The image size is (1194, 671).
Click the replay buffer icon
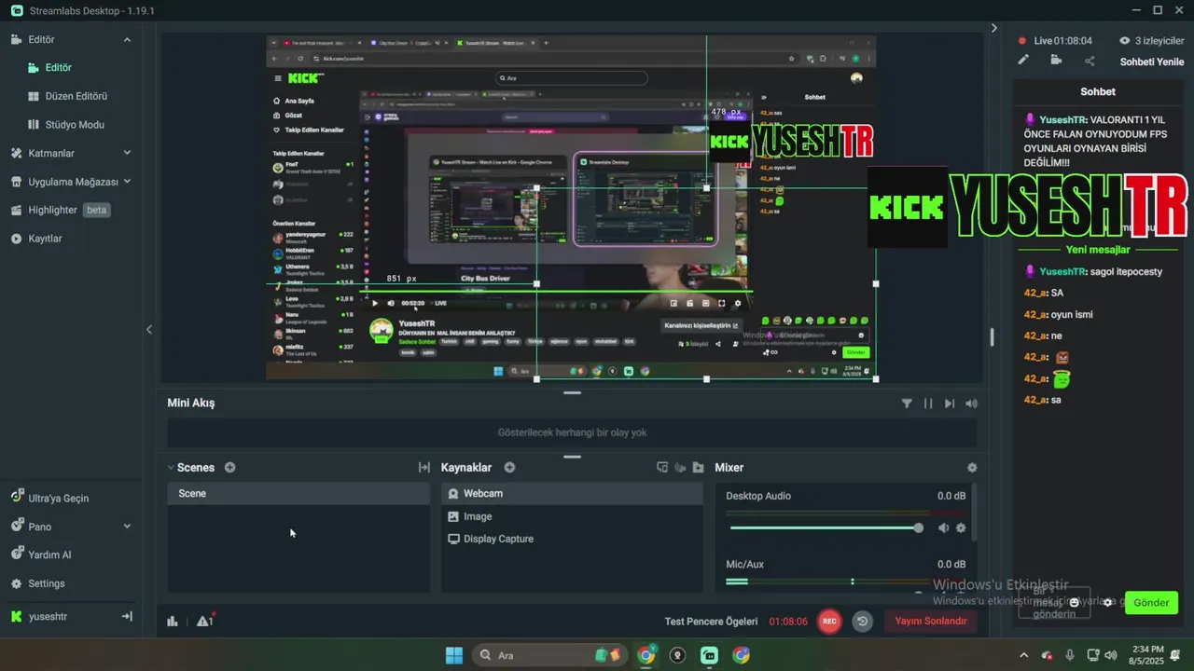[x=863, y=621]
